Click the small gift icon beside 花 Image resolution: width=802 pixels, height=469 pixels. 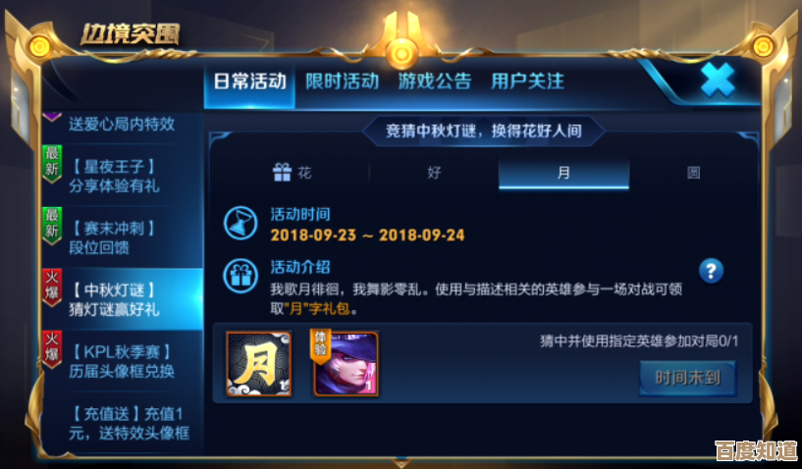282,173
